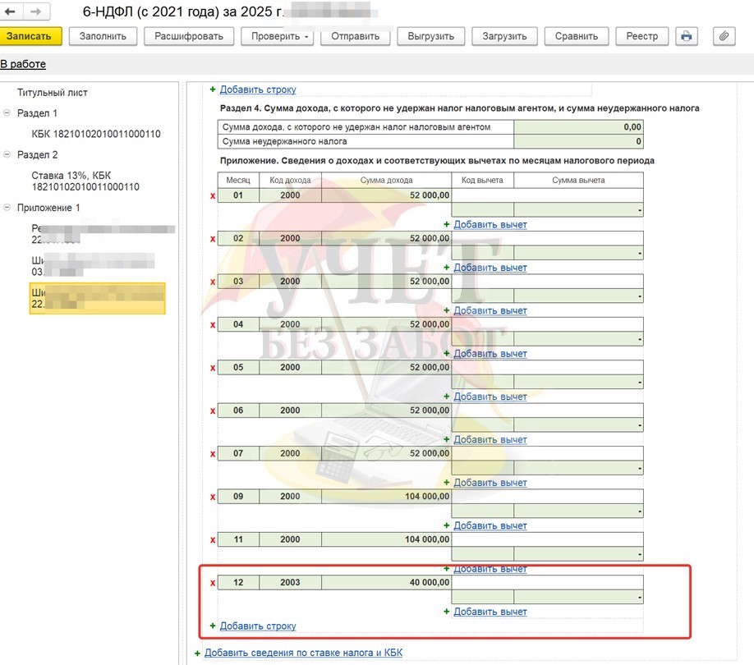
Task: Collapse the Раздел 1 tree node
Action: tap(7, 113)
